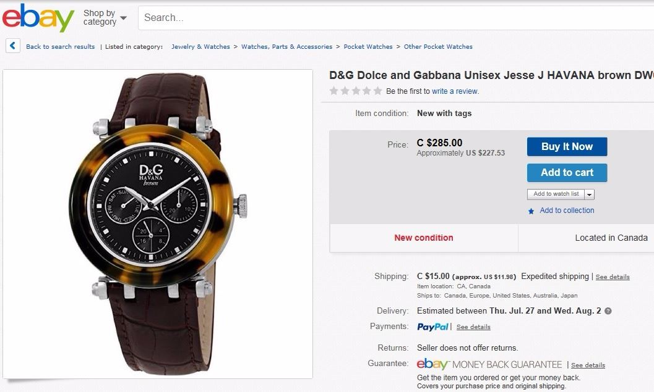Click the star beside Add to collection
654x392 pixels.
point(531,211)
